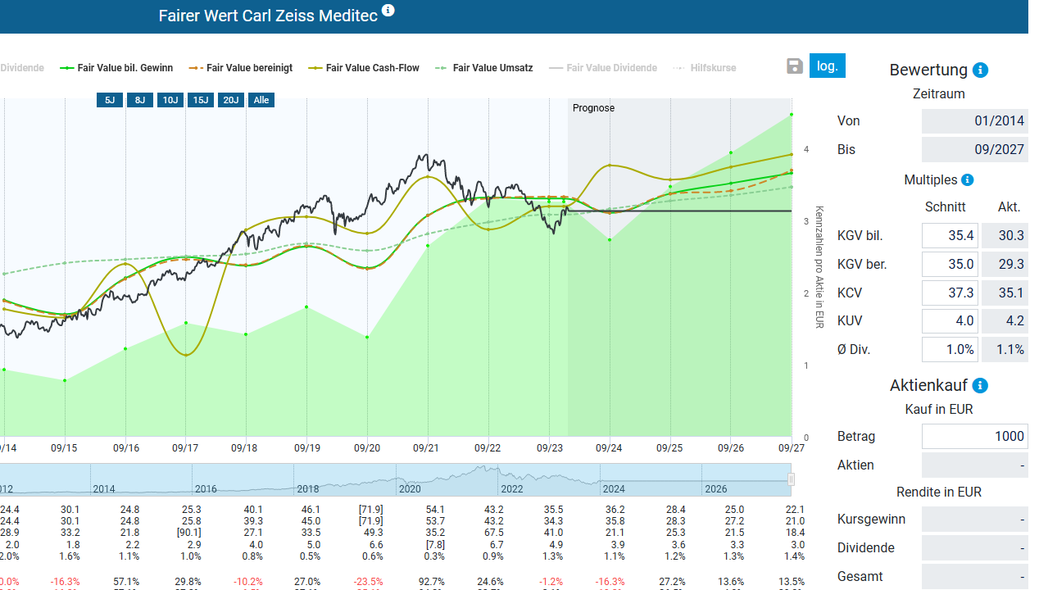Select the 20J time range
The width and height of the screenshot is (1039, 590).
231,100
